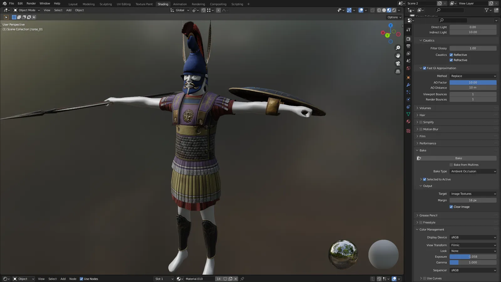
Task: Select solid viewport shading mode
Action: (x=384, y=10)
